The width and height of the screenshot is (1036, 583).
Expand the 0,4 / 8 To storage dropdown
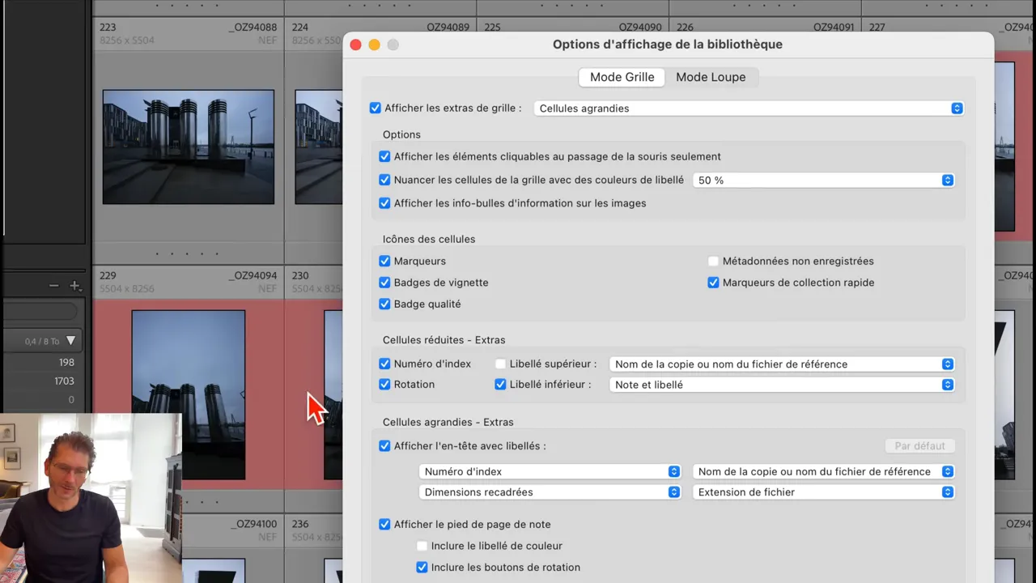click(70, 341)
